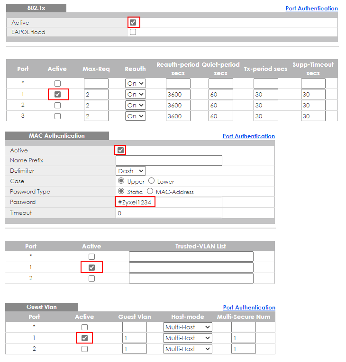Select MAC-Address password type radio button

(x=150, y=192)
